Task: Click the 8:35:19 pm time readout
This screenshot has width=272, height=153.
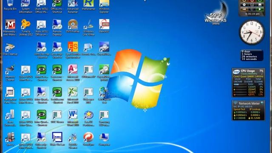Action: pos(252,14)
